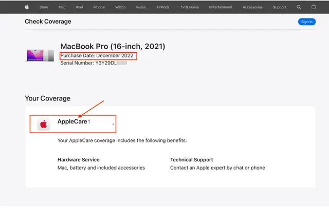Navigate to the Vision section
329x208 pixels.
141,7
